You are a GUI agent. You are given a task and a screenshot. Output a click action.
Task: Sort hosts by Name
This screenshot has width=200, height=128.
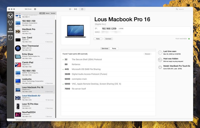[x=47, y=13]
